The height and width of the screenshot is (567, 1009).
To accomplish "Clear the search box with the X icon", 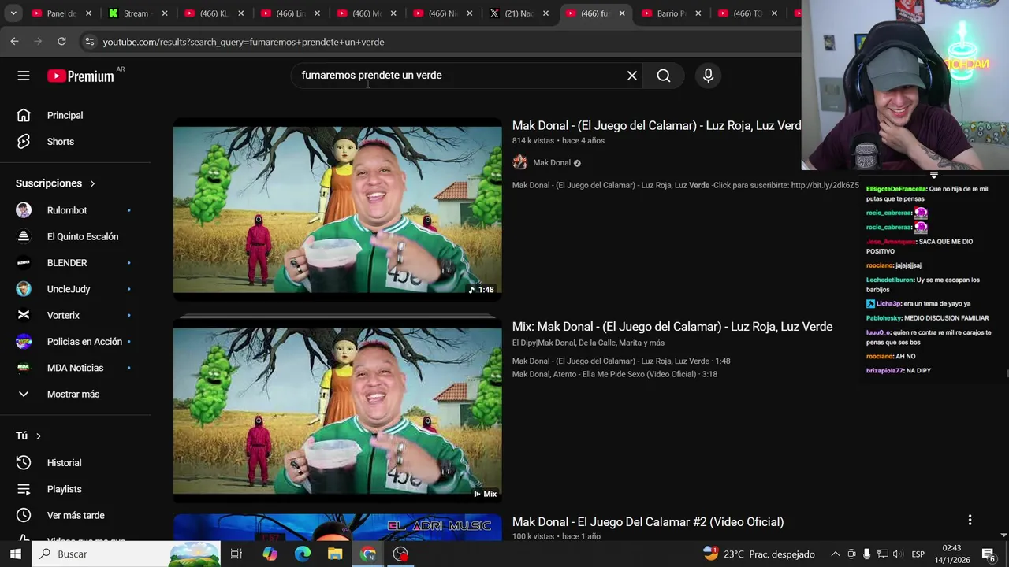I will 631,76.
